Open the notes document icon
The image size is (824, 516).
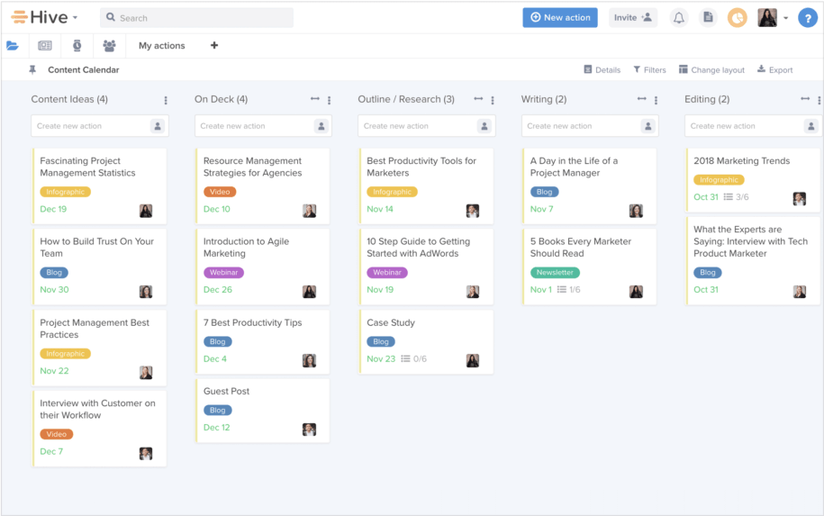click(708, 18)
